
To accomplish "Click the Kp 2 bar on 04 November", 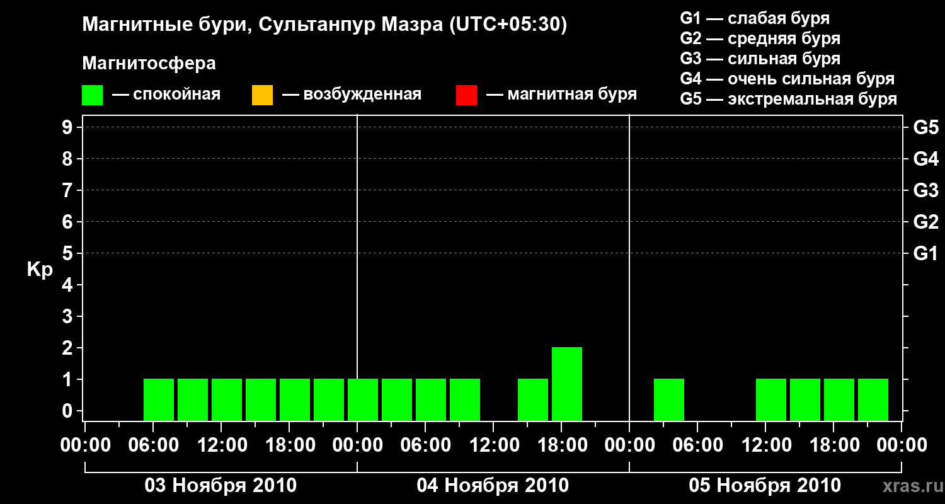I will point(567,384).
